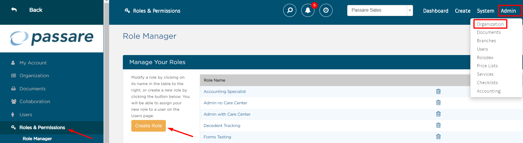Select Rolodex from Admin dropdown
The height and width of the screenshot is (143, 523).
[485, 58]
